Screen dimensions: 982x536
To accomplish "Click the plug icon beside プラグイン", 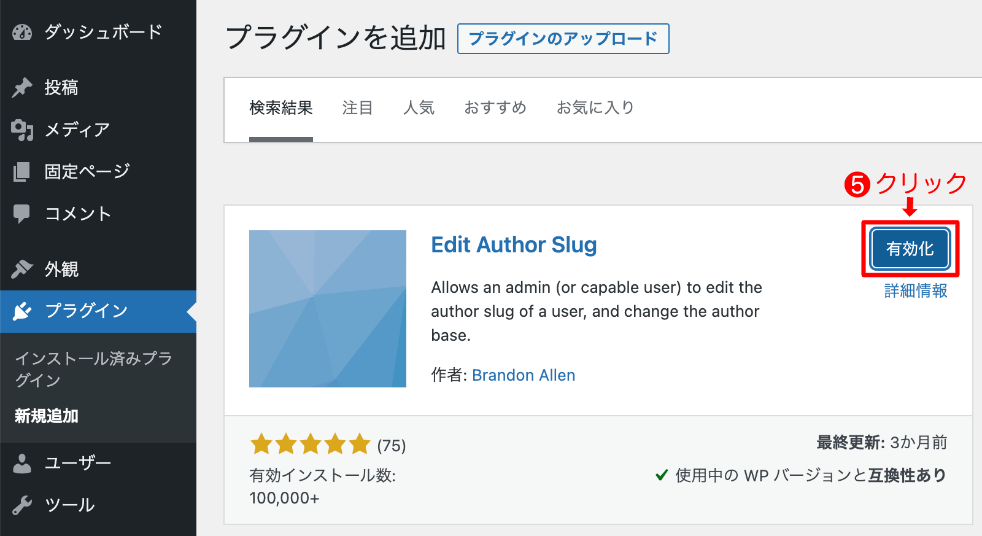I will pos(22,311).
